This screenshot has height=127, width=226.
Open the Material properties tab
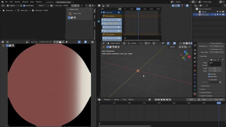click(195, 94)
